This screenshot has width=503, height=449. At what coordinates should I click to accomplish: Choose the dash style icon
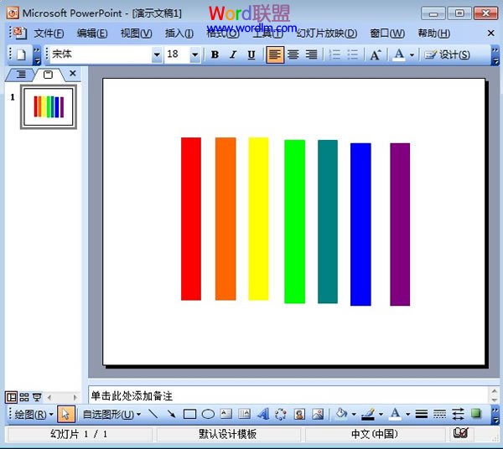click(x=439, y=414)
